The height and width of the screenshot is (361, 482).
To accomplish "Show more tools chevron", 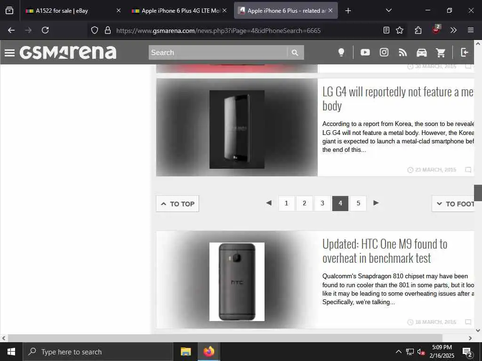I will click(453, 30).
